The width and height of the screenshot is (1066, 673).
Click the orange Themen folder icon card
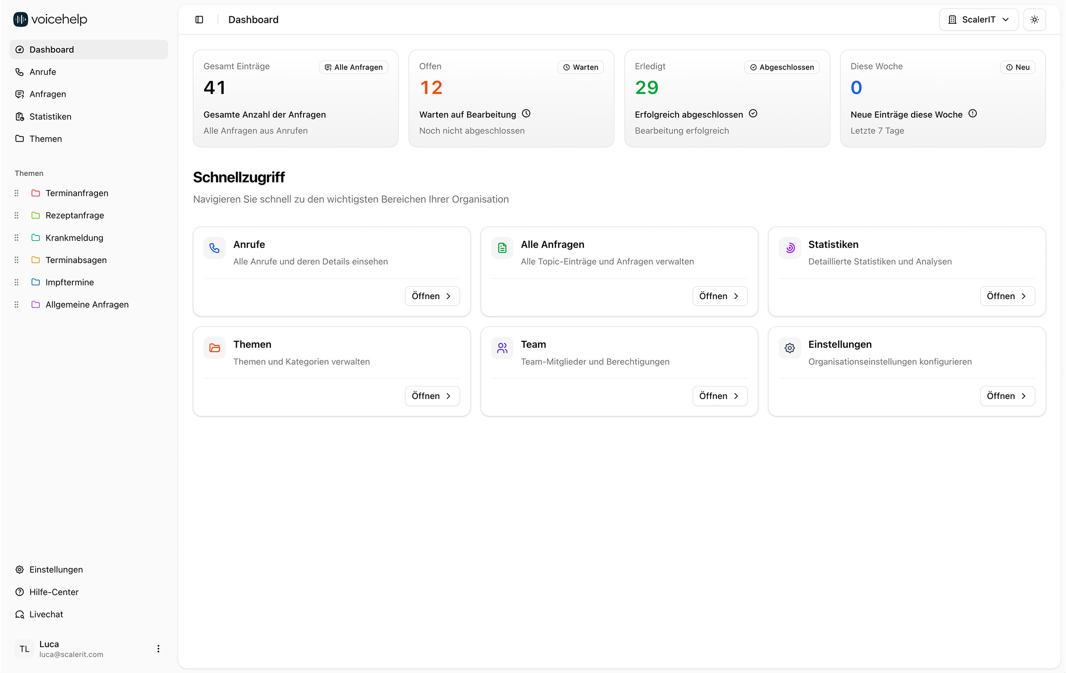[215, 348]
